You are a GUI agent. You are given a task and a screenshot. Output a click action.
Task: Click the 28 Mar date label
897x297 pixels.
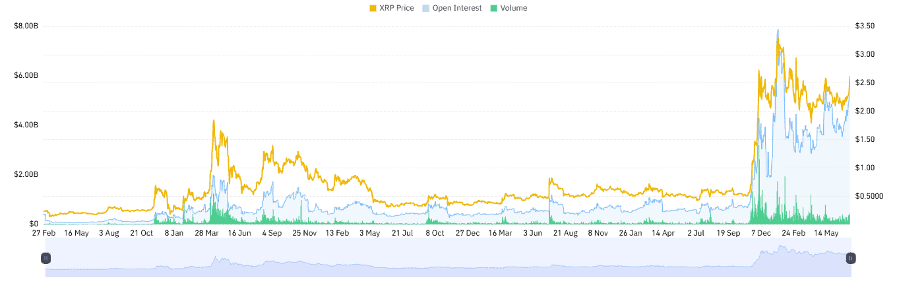coord(207,233)
